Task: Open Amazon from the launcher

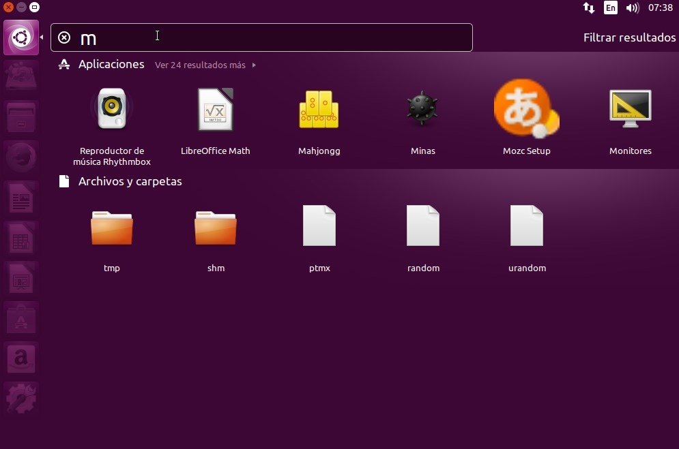Action: (x=21, y=358)
